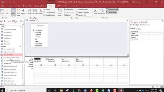Choose Make Table query type
Image resolution: width=164 pixels, height=92 pixels.
click(18, 13)
